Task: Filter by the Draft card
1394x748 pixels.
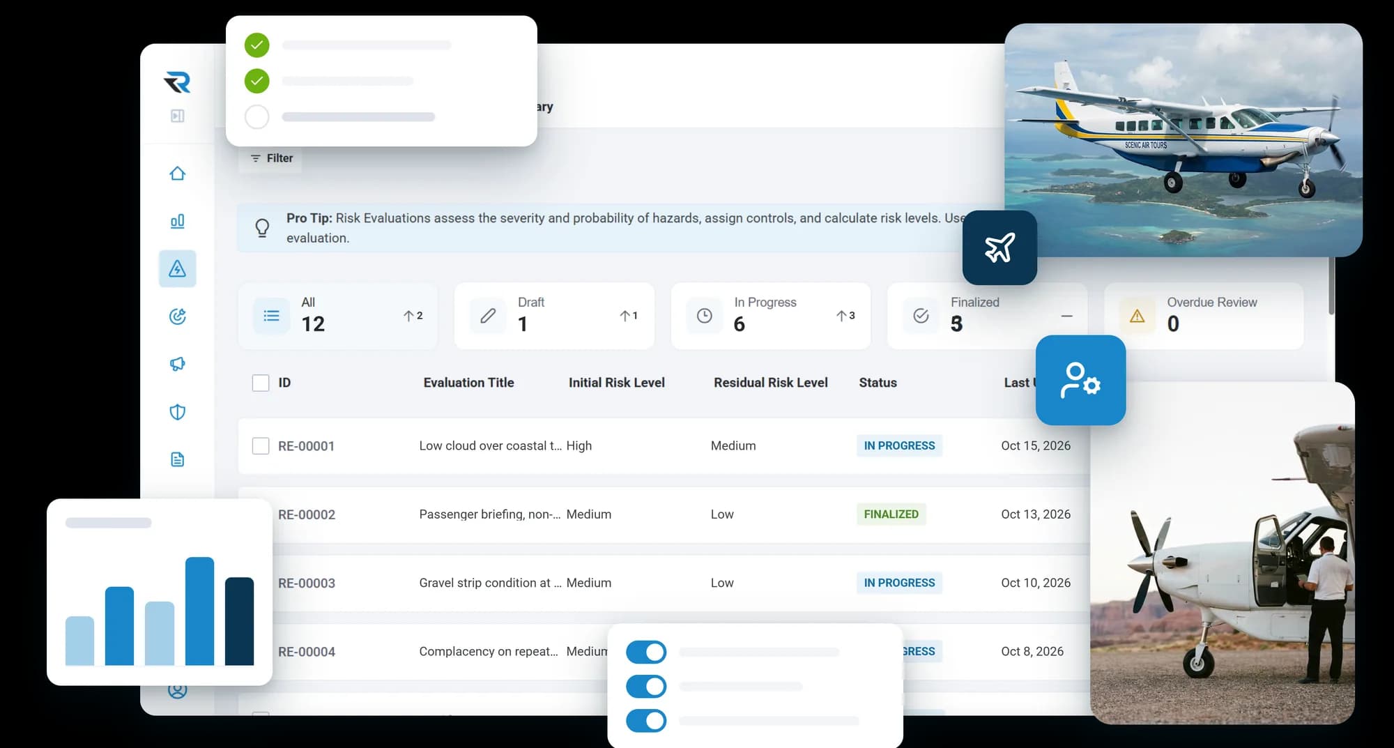Action: coord(554,316)
